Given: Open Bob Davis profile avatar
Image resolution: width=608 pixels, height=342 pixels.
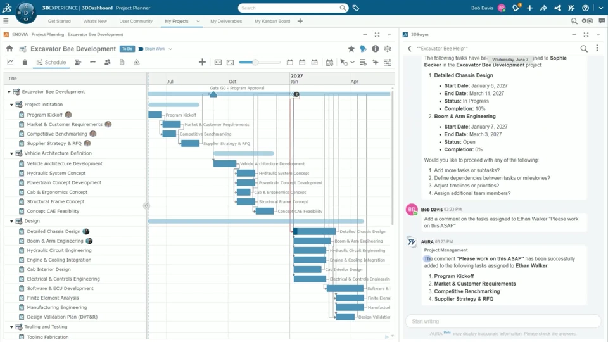Looking at the screenshot, I should 502,8.
